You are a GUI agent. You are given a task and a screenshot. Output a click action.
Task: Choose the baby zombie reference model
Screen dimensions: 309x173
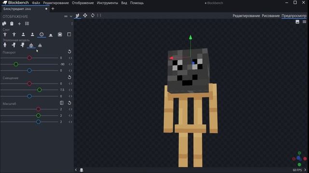23,45
